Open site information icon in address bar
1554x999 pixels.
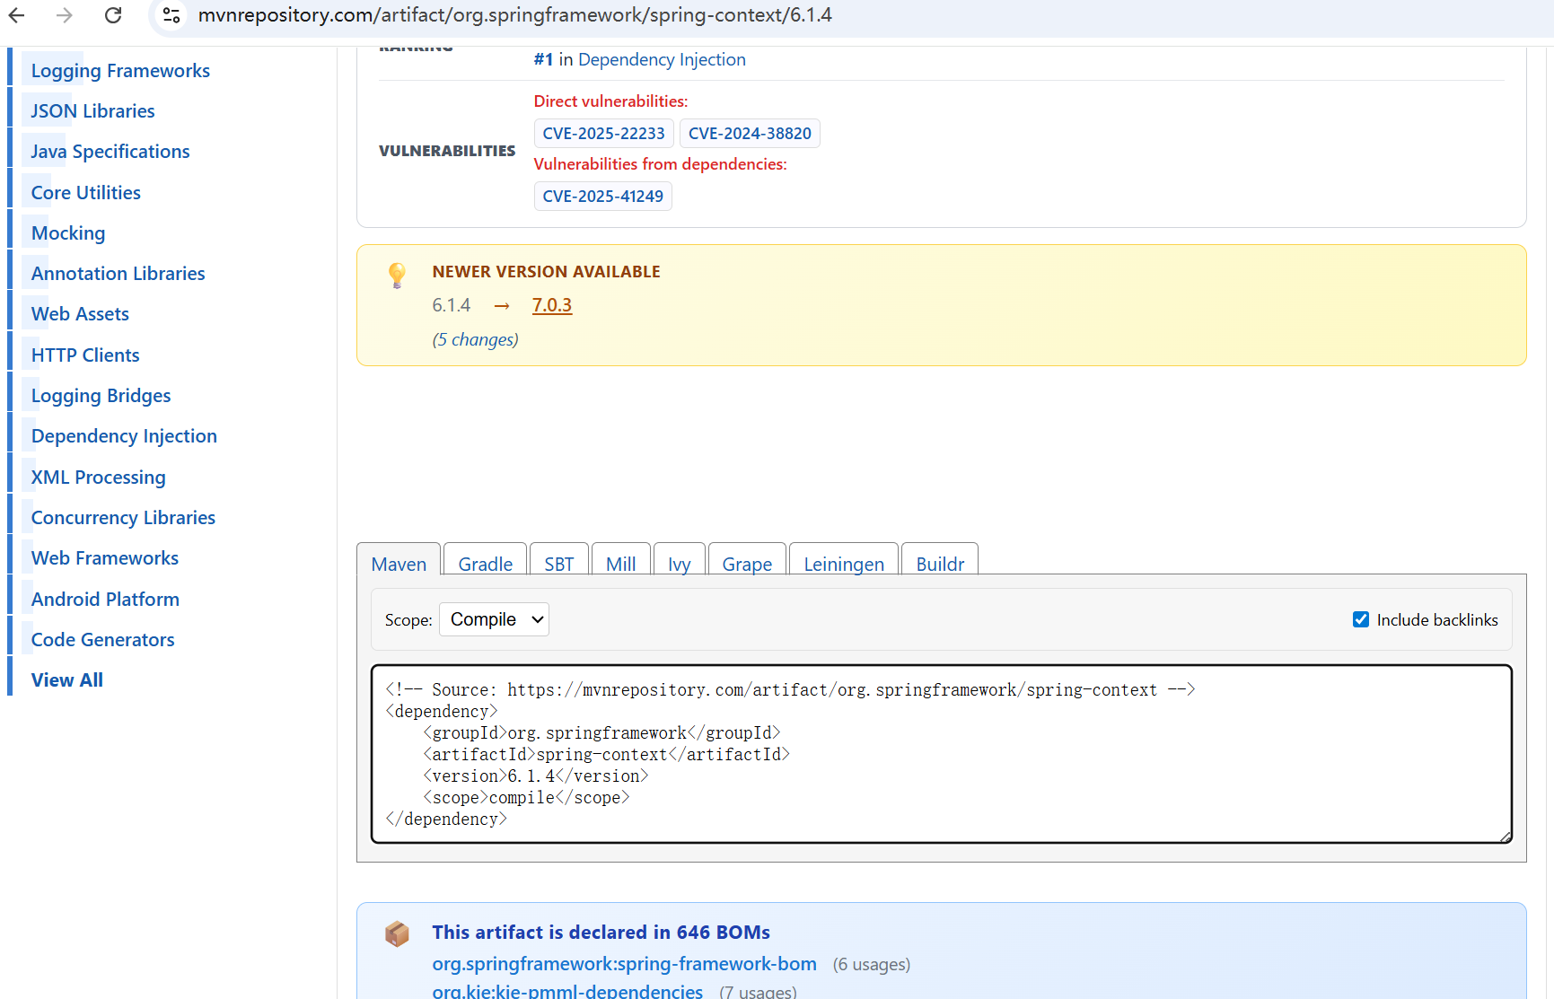171,15
